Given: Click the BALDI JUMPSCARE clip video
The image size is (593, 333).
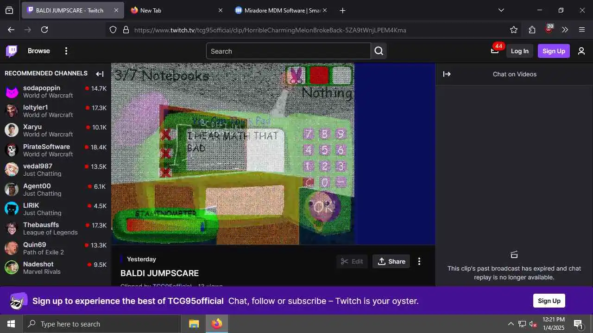Looking at the screenshot, I should click(x=273, y=154).
